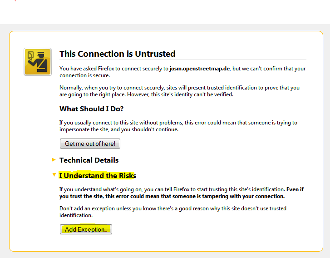Click the paragraph starting 'If you usually connect'
330x258 pixels.
pos(178,126)
